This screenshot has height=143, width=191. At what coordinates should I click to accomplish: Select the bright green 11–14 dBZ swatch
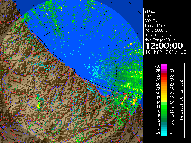point(164,107)
